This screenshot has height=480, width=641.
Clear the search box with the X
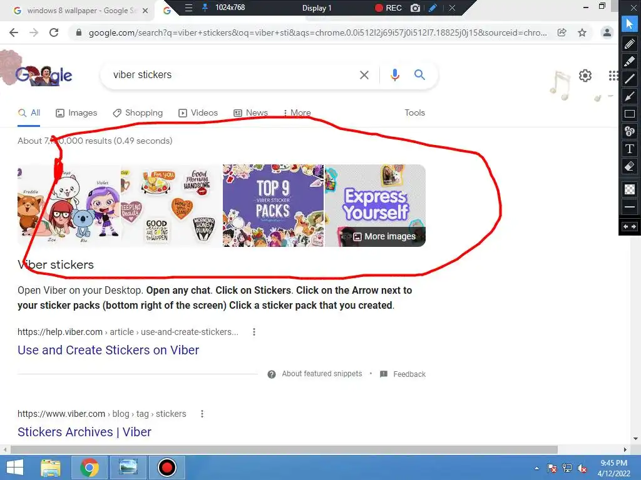pyautogui.click(x=364, y=75)
